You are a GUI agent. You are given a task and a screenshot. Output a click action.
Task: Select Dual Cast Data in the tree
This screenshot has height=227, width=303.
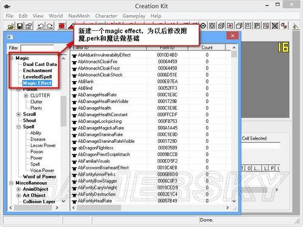[x=40, y=64]
